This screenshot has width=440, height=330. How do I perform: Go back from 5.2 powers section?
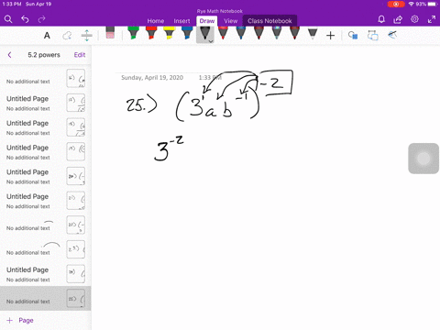tap(9, 55)
